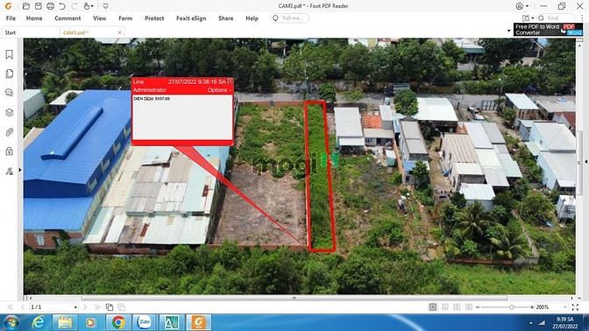The image size is (589, 331).
Task: Click the Open file icon in quick toolbar
Action: pos(26,6)
